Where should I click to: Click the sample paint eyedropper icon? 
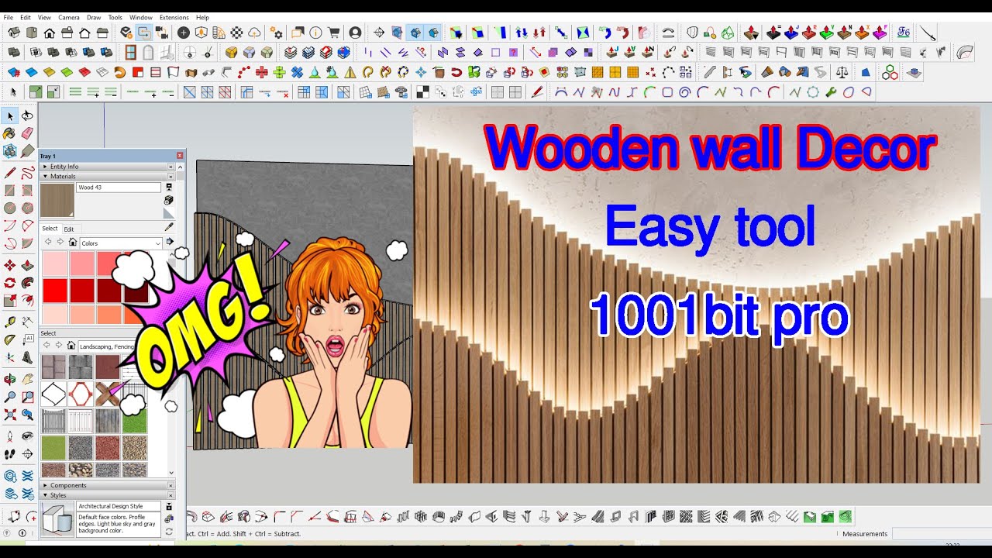click(x=169, y=227)
